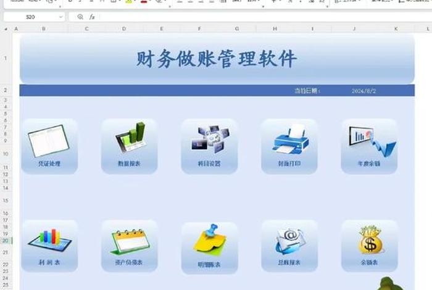Expand the name box dropdown arrow
This screenshot has width=432, height=290.
point(61,17)
